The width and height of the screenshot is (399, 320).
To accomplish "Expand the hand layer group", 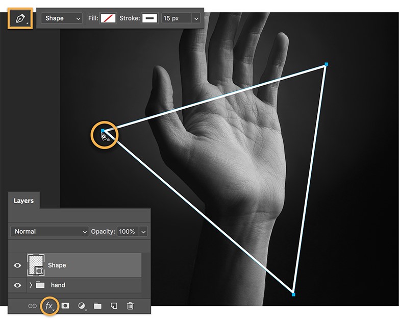I will pyautogui.click(x=31, y=285).
